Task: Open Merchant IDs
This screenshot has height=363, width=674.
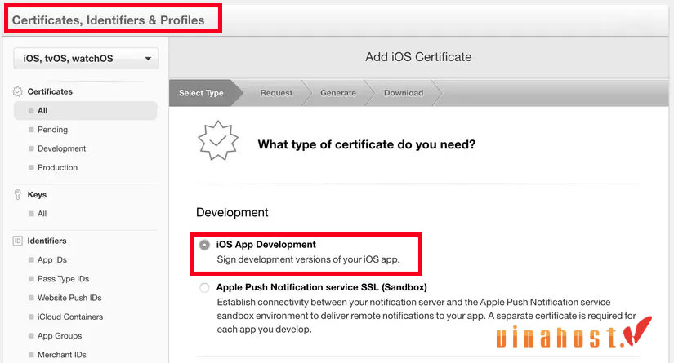Action: 61,354
